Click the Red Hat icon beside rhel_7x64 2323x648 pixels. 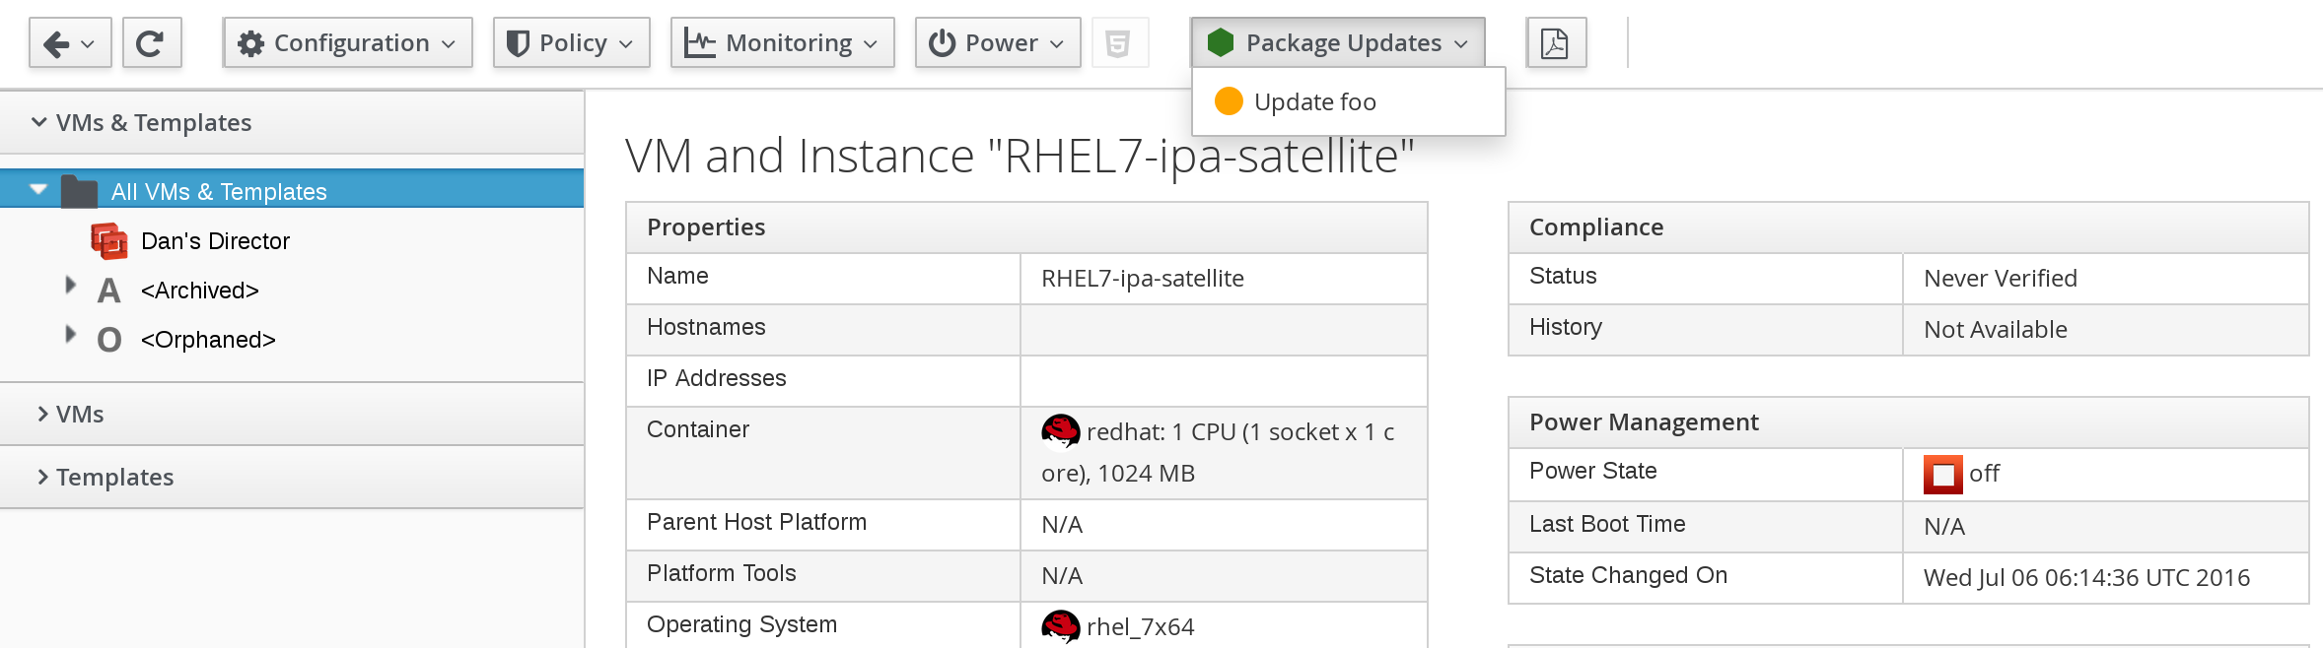1061,626
